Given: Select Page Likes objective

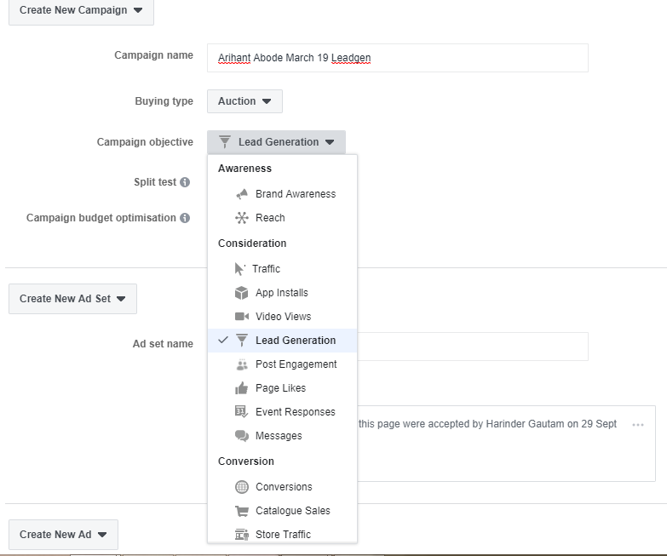Looking at the screenshot, I should click(283, 388).
